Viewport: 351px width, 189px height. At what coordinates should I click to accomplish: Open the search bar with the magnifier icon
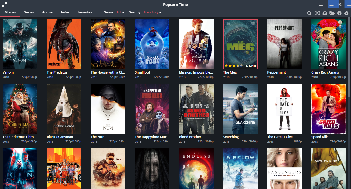point(309,13)
